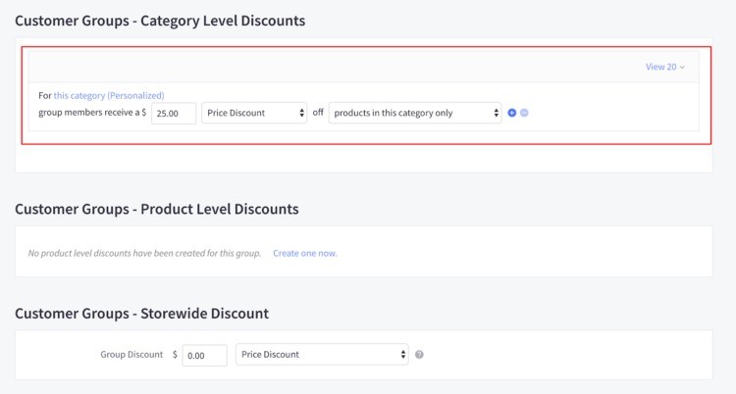
Task: Open category-level Price Discount type dropdown
Action: (254, 113)
